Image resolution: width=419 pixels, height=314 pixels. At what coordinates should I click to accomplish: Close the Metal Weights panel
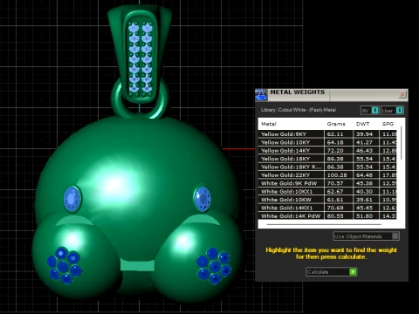402,94
